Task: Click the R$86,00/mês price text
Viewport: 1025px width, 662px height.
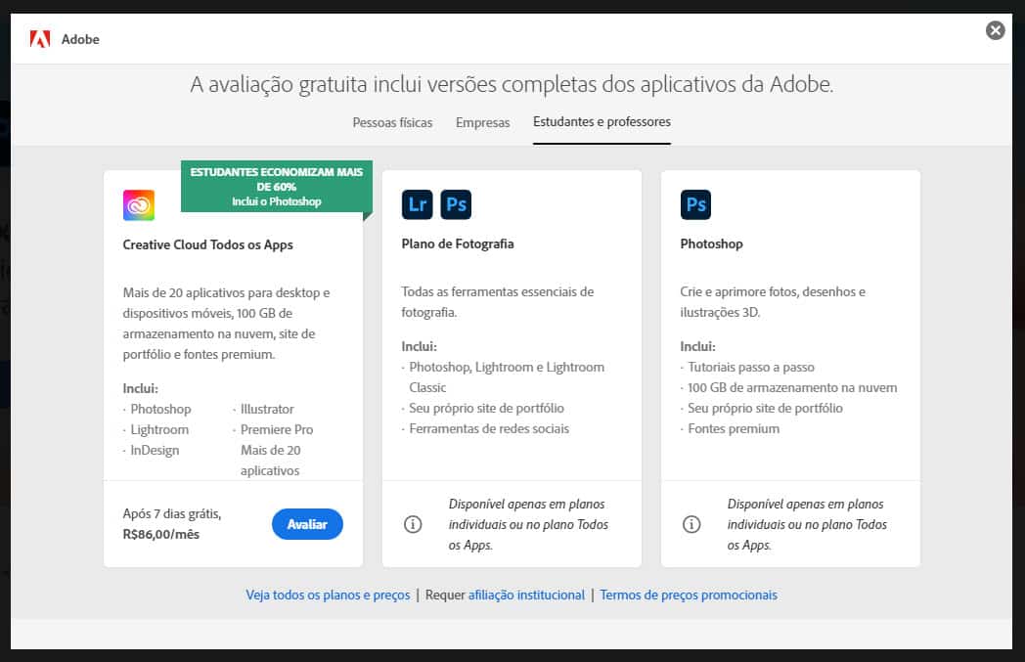Action: pos(161,534)
